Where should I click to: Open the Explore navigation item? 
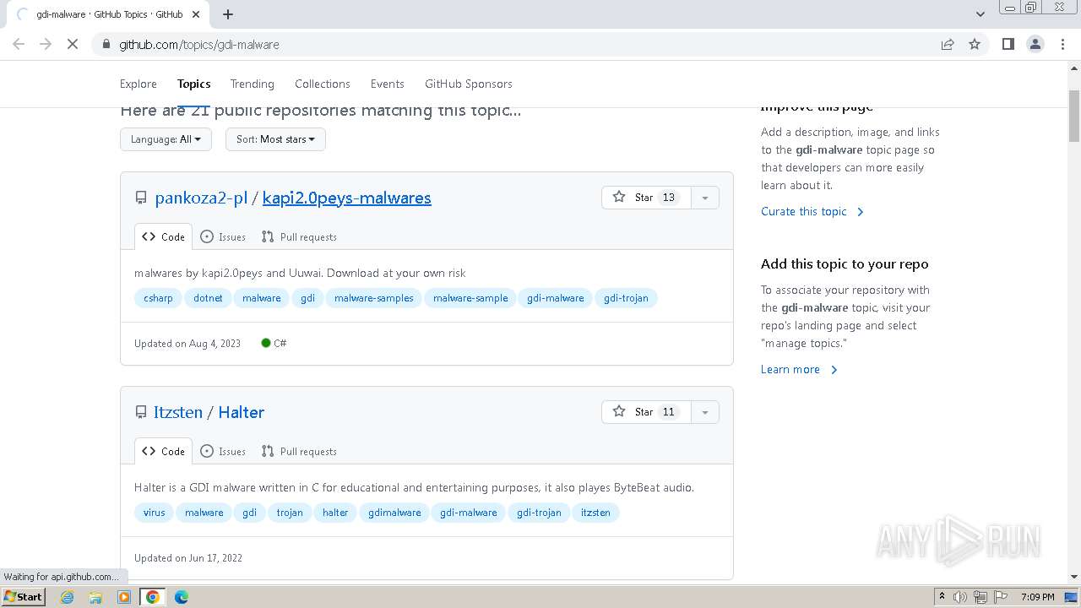click(x=139, y=84)
